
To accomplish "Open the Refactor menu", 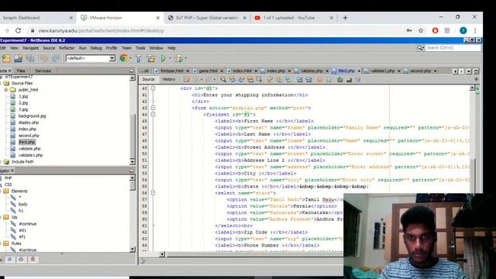I will 67,48.
